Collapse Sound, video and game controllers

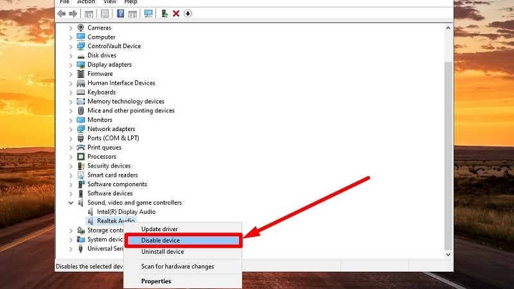tap(71, 203)
